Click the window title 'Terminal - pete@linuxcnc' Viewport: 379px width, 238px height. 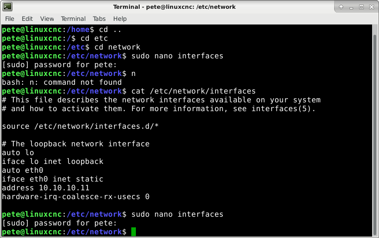point(174,7)
